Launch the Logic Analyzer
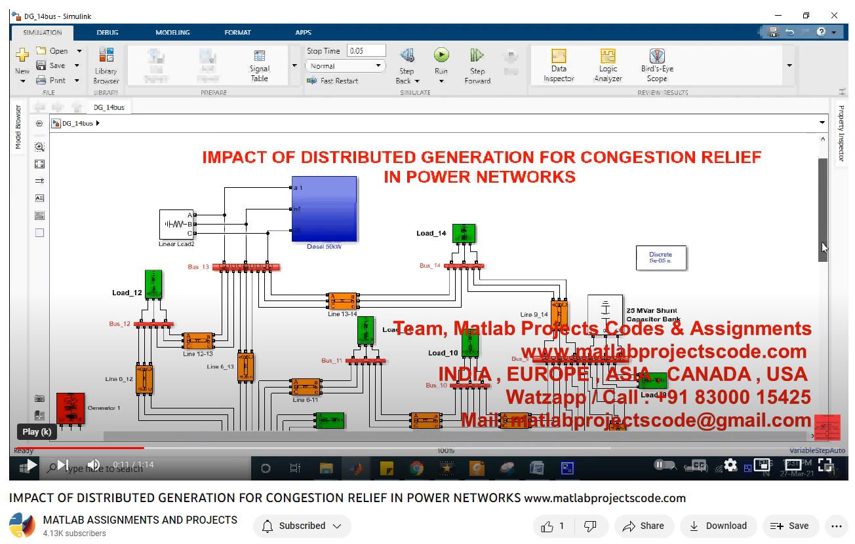 pos(608,65)
